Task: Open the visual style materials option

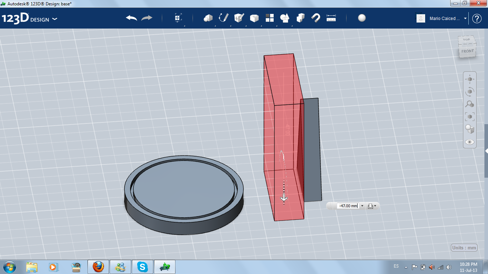Action: click(x=470, y=129)
